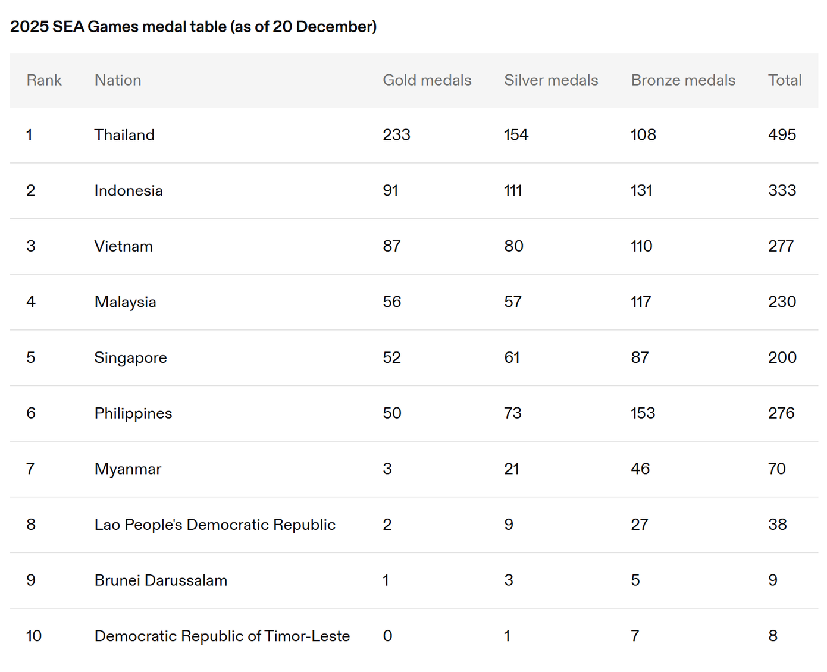Select the Indonesia row name
Viewport: 827px width, 672px height.
tap(129, 191)
